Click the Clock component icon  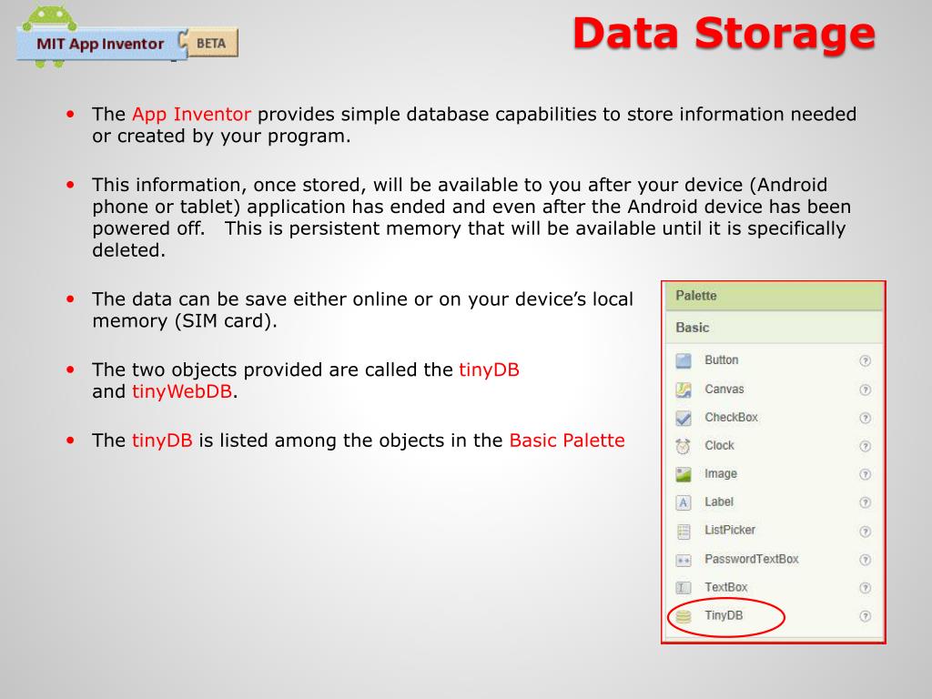coord(684,446)
